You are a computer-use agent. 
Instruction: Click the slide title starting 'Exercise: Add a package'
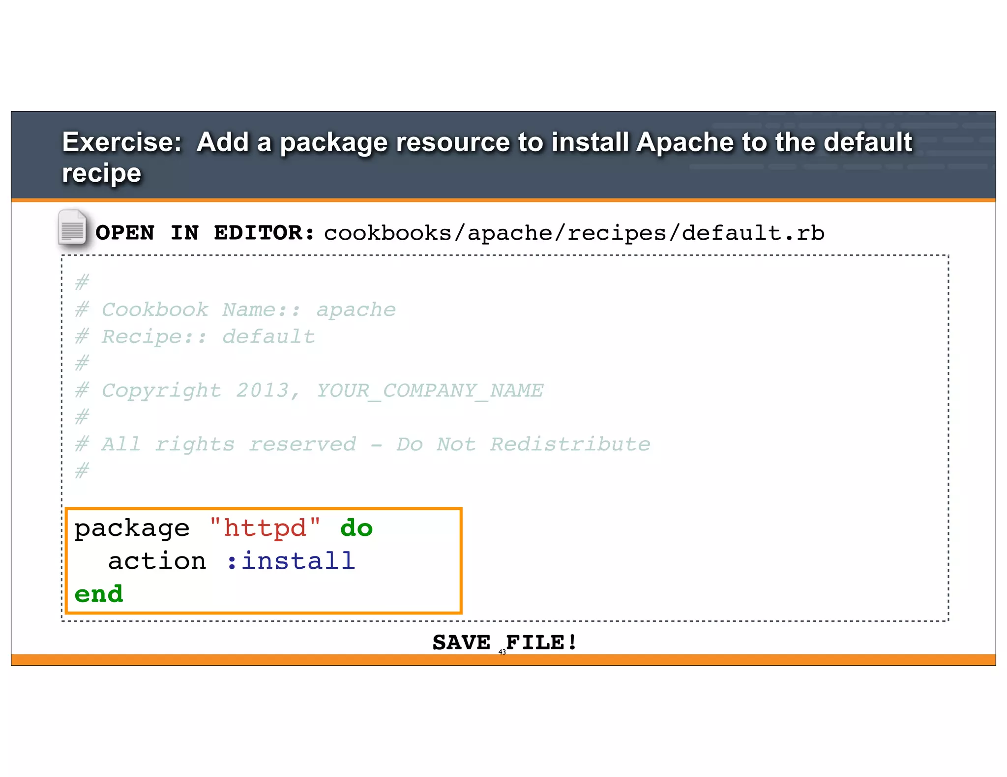pyautogui.click(x=487, y=157)
